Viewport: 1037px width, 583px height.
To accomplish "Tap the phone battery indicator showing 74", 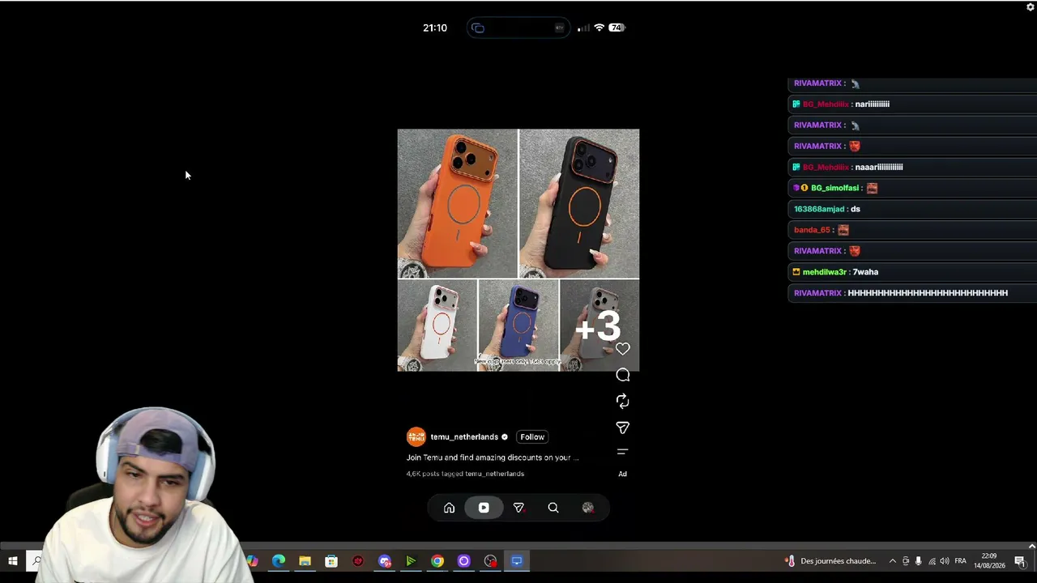I will tap(617, 28).
